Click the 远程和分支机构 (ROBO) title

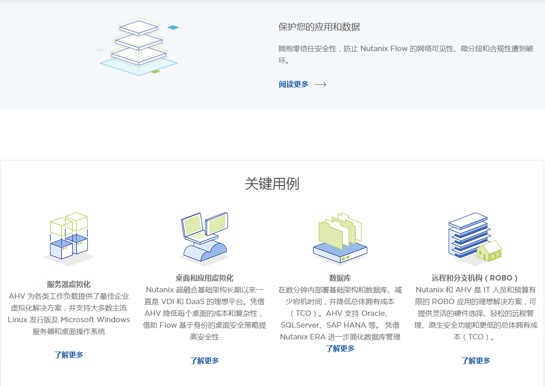pos(475,278)
